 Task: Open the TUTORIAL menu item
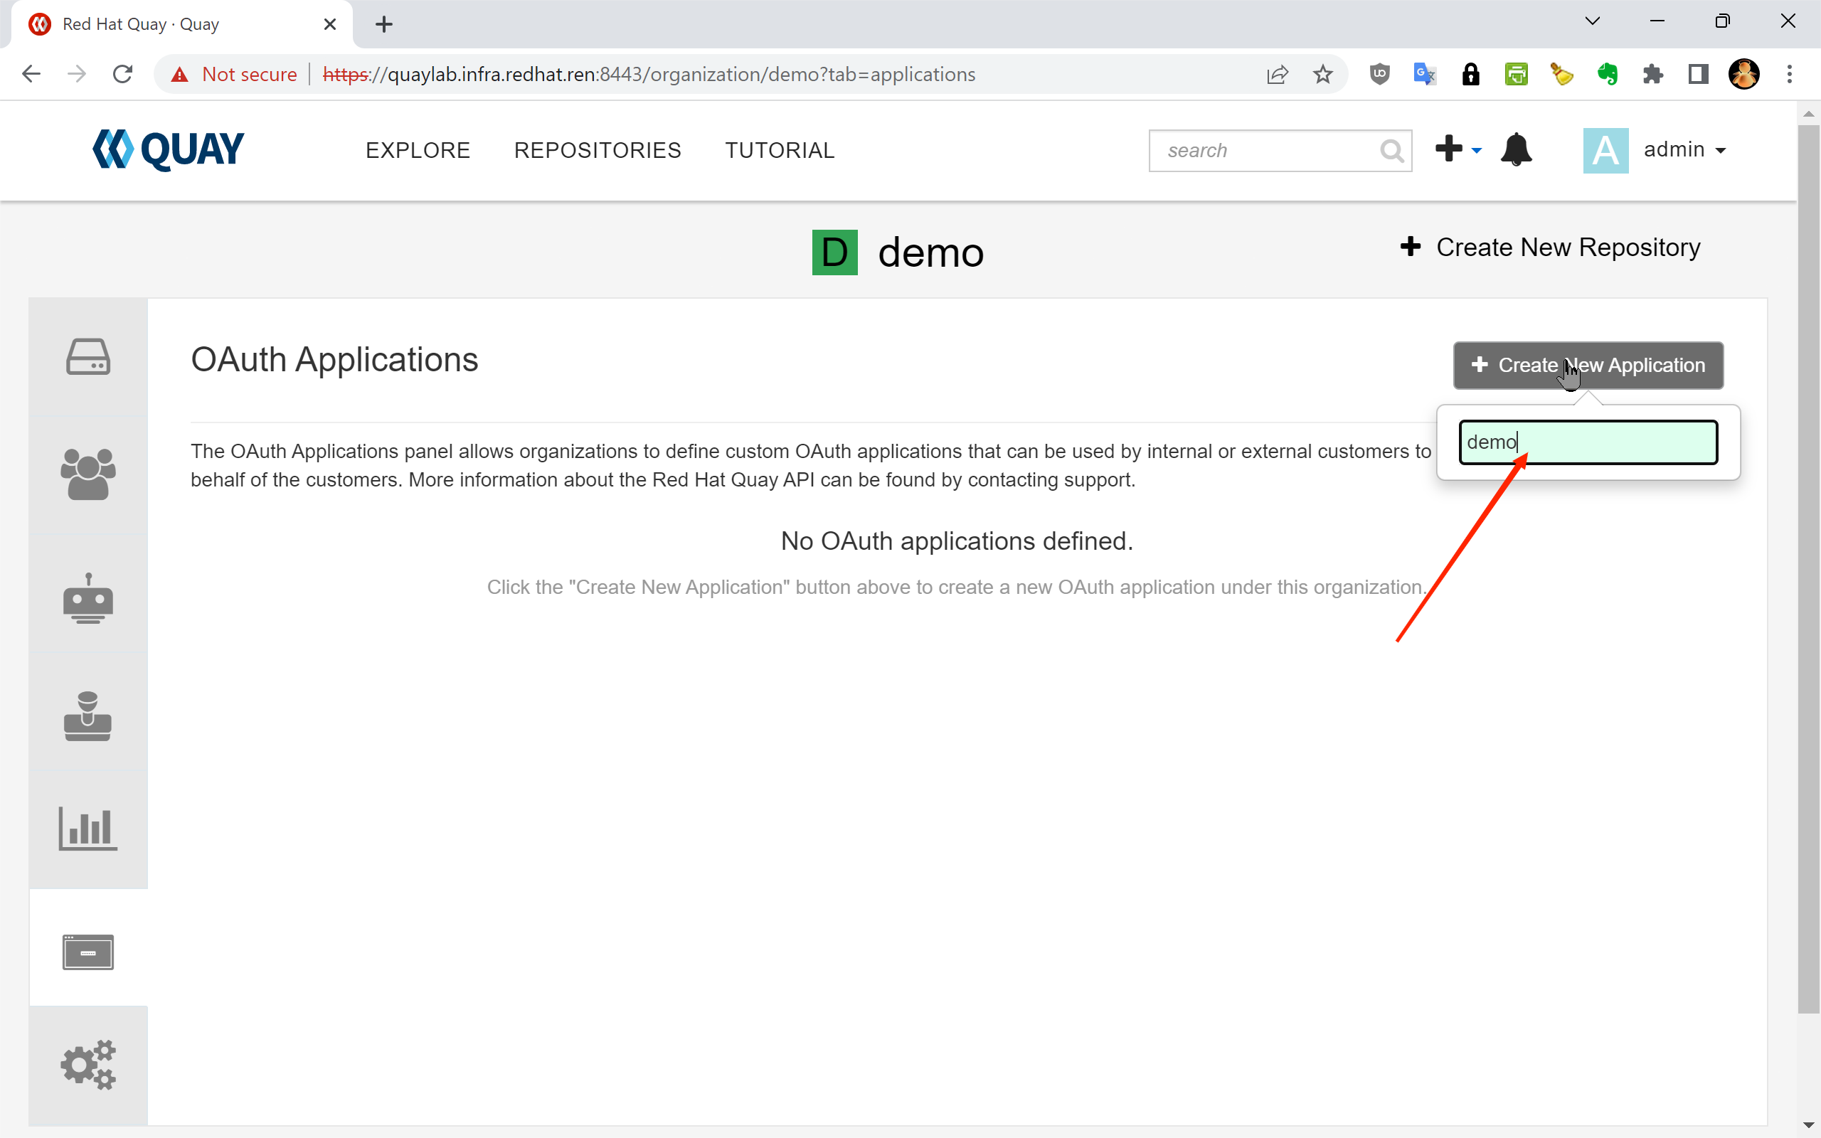[x=780, y=151]
